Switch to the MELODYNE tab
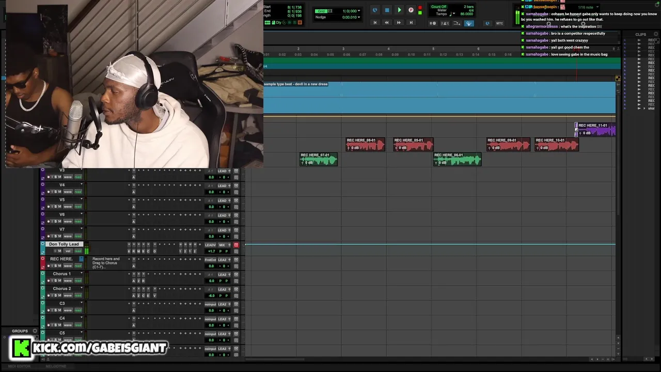The width and height of the screenshot is (661, 372). [x=56, y=366]
